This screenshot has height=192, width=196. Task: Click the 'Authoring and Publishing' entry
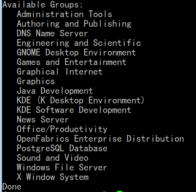(x=74, y=24)
